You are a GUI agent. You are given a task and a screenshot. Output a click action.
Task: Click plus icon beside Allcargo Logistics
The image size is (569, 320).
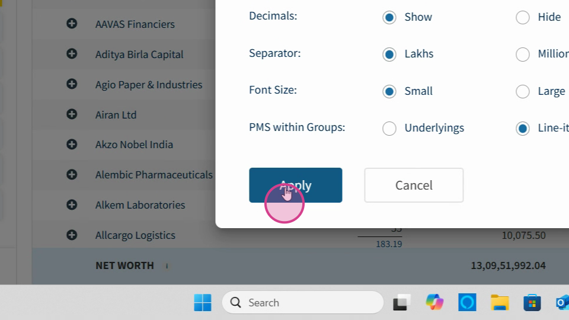(x=72, y=235)
